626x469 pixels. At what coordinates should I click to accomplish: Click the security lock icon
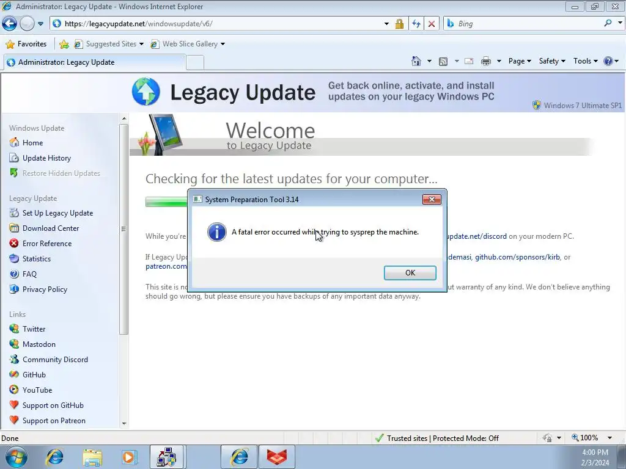(399, 24)
